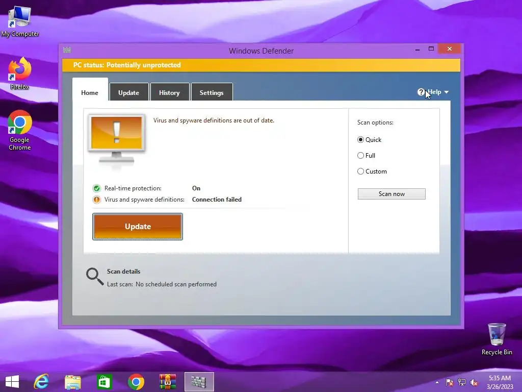Open File Explorer from the taskbar

[72, 382]
